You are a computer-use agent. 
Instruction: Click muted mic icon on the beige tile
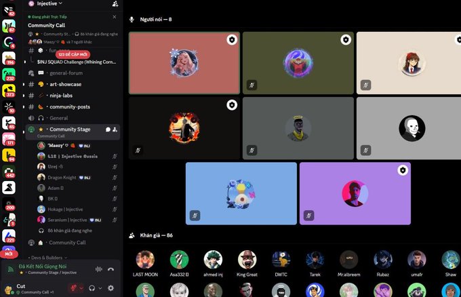click(365, 85)
